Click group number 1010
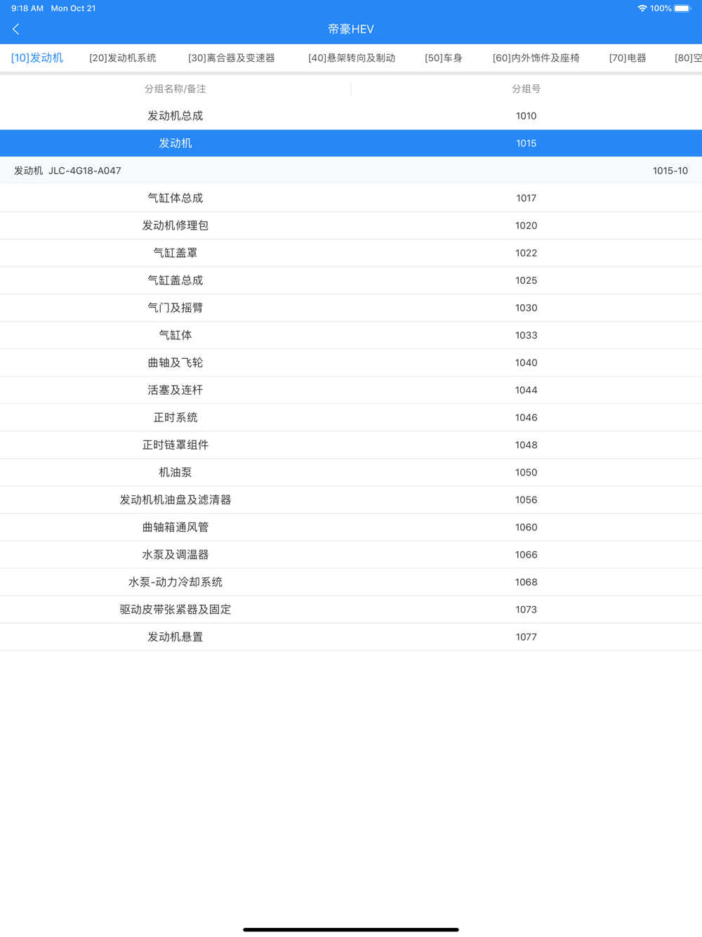 526,116
